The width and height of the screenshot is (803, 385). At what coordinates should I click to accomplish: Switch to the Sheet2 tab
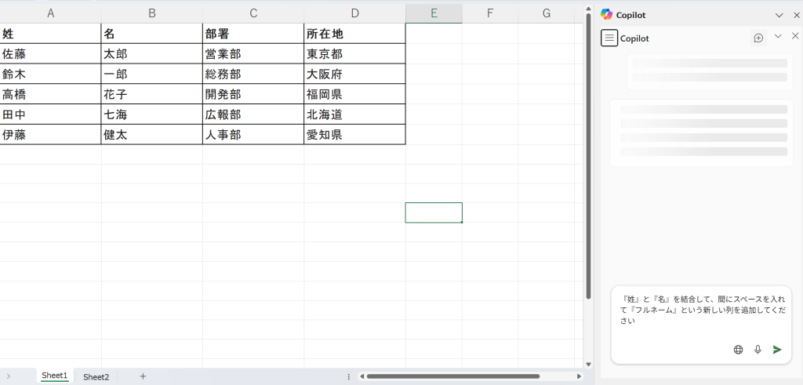click(x=96, y=376)
